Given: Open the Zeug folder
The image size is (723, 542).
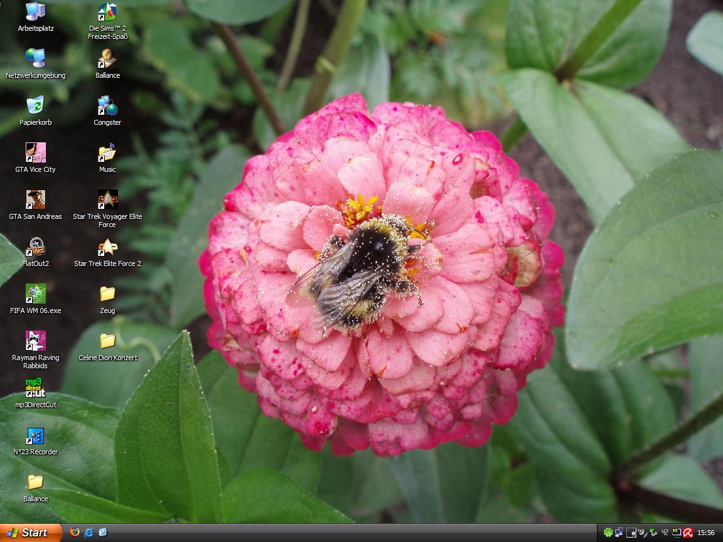Looking at the screenshot, I should click(x=107, y=294).
